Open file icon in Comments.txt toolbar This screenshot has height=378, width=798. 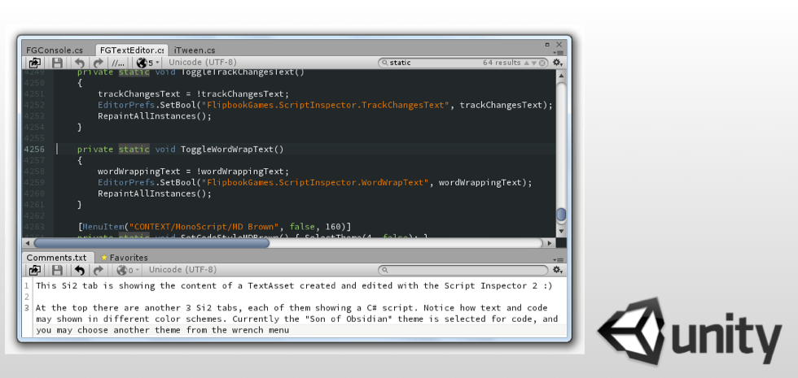coord(35,270)
